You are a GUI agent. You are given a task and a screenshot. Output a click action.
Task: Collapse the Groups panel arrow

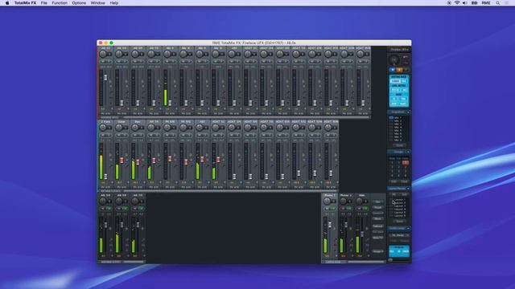click(408, 152)
